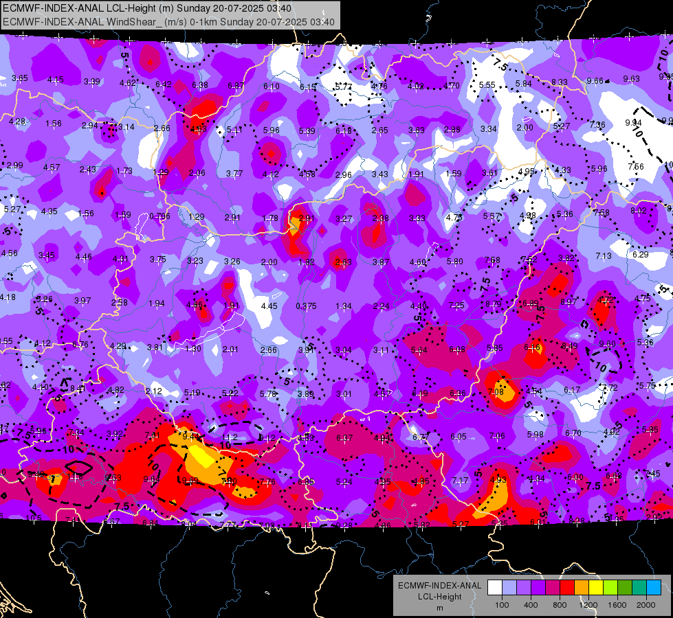
Task: Click legend caption ECMWF-INDEX-ANAL
Action: tap(439, 586)
